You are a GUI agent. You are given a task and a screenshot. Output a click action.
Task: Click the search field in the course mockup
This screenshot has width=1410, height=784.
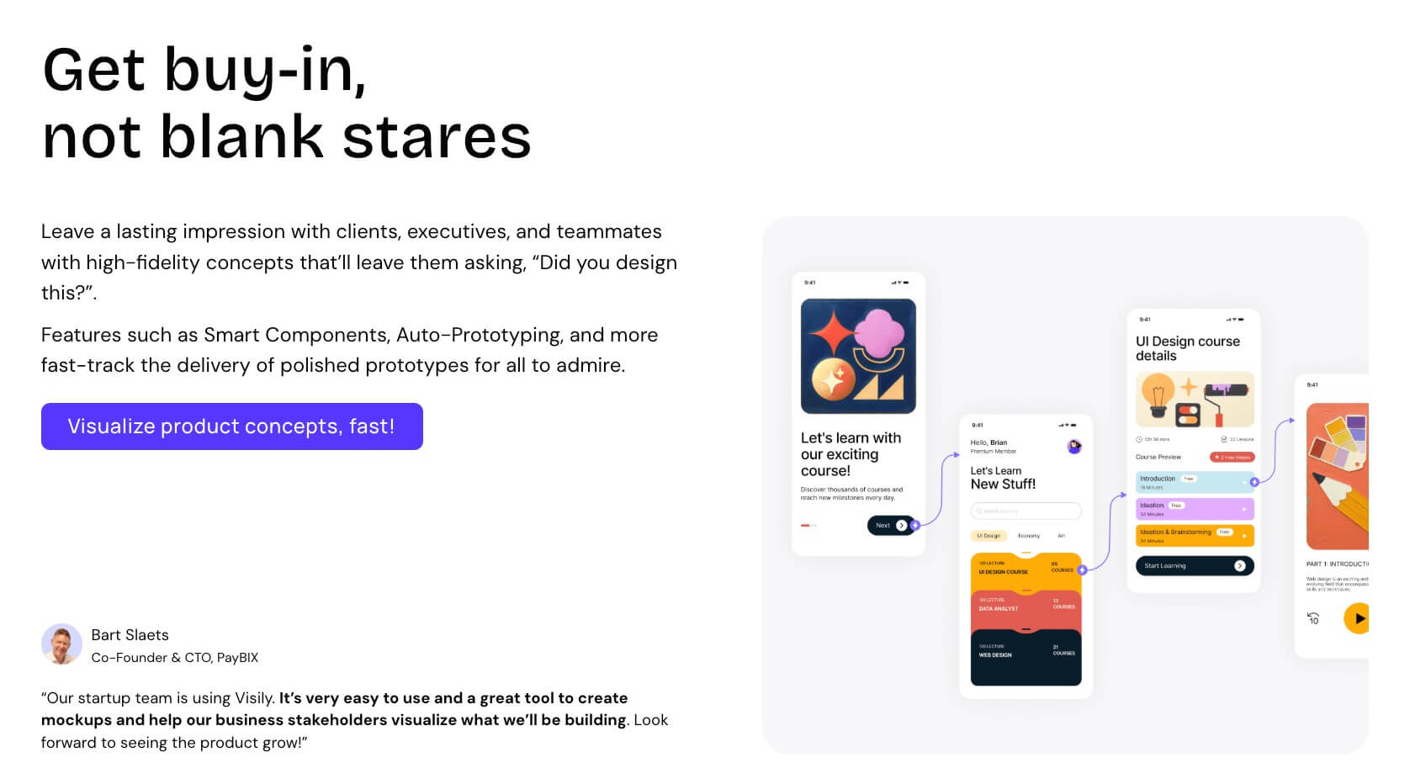(1026, 511)
